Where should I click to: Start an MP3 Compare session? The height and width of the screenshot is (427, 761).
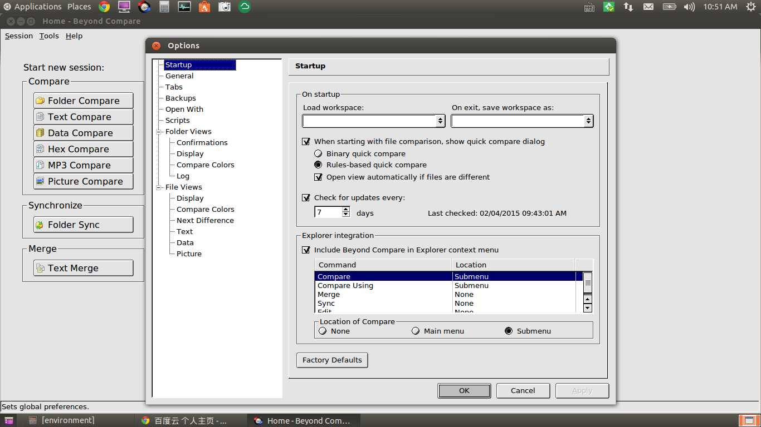[84, 165]
